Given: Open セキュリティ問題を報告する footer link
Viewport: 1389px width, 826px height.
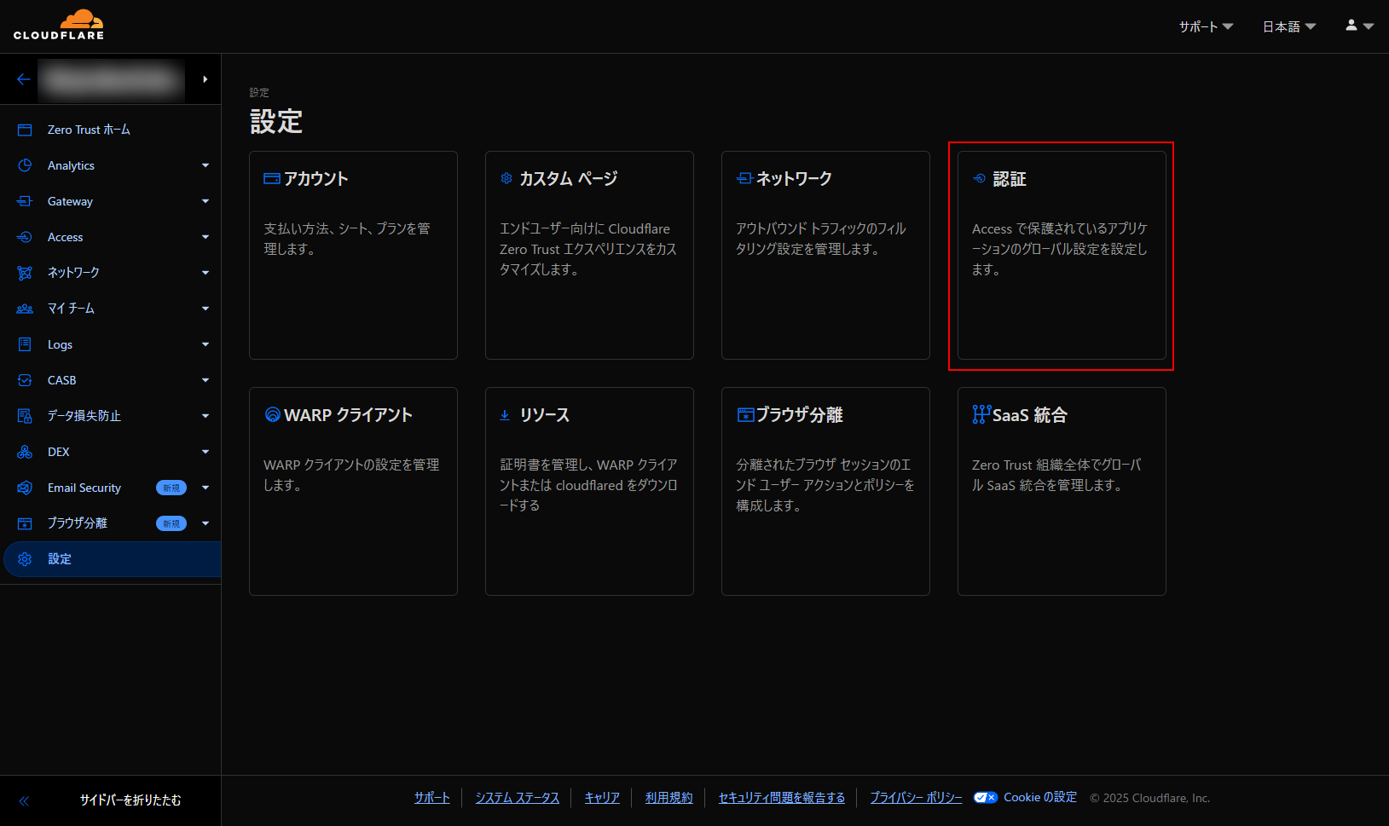Looking at the screenshot, I should (782, 798).
